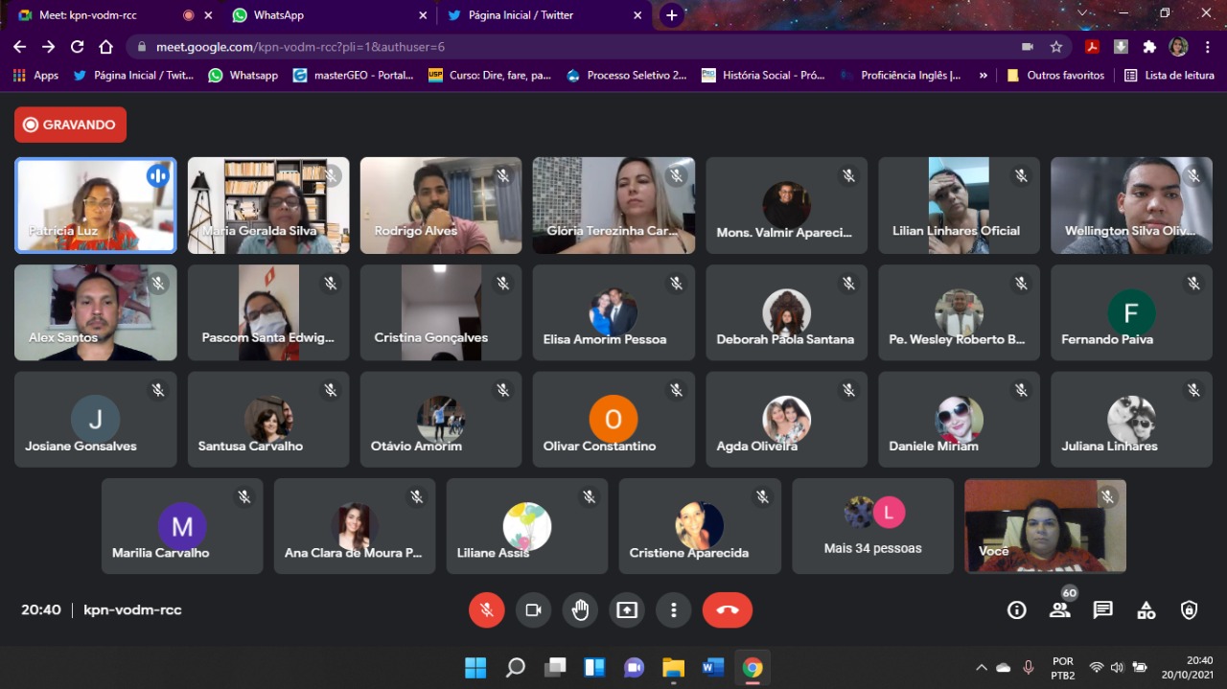The image size is (1227, 689).
Task: Click the raise hand icon
Action: 580,610
